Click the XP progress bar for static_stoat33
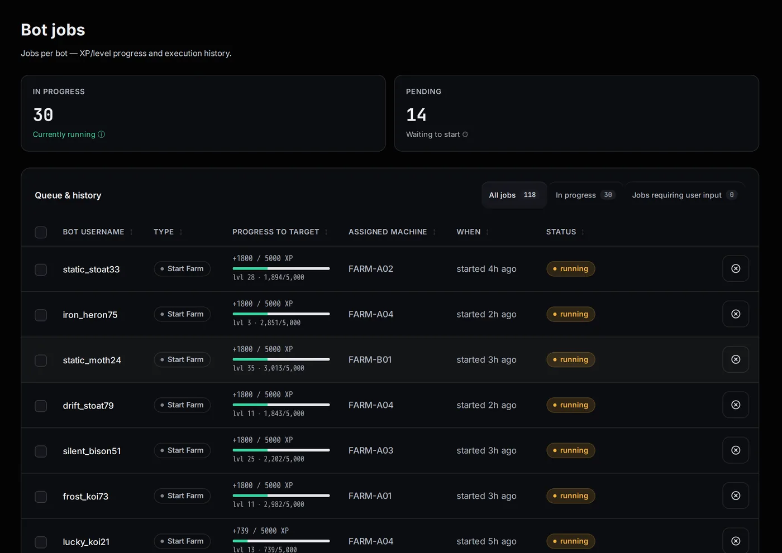This screenshot has width=782, height=553. [281, 268]
